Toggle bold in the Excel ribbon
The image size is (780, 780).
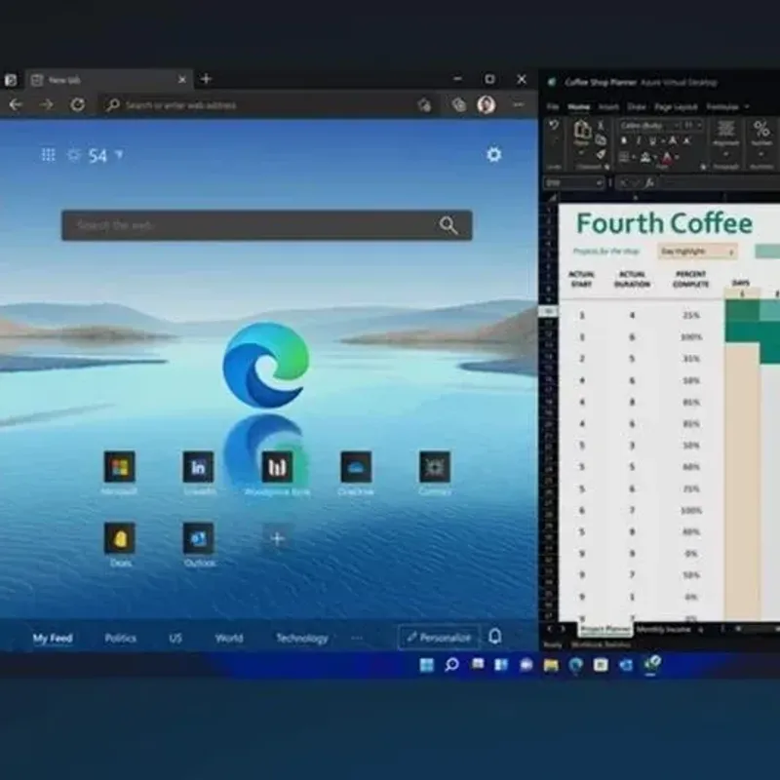(624, 141)
